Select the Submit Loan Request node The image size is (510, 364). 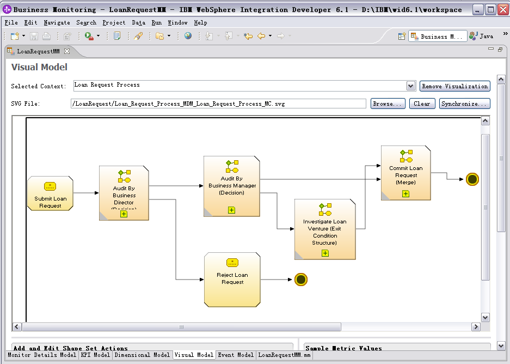point(50,193)
